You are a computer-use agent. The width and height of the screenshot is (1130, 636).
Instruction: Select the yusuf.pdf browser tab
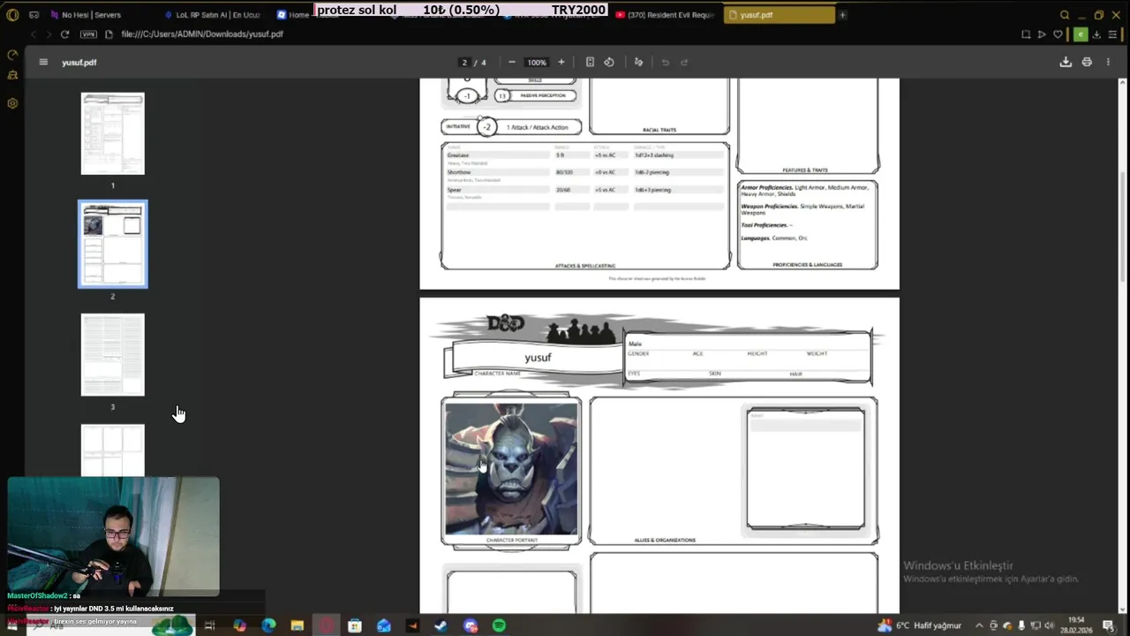pyautogui.click(x=778, y=15)
